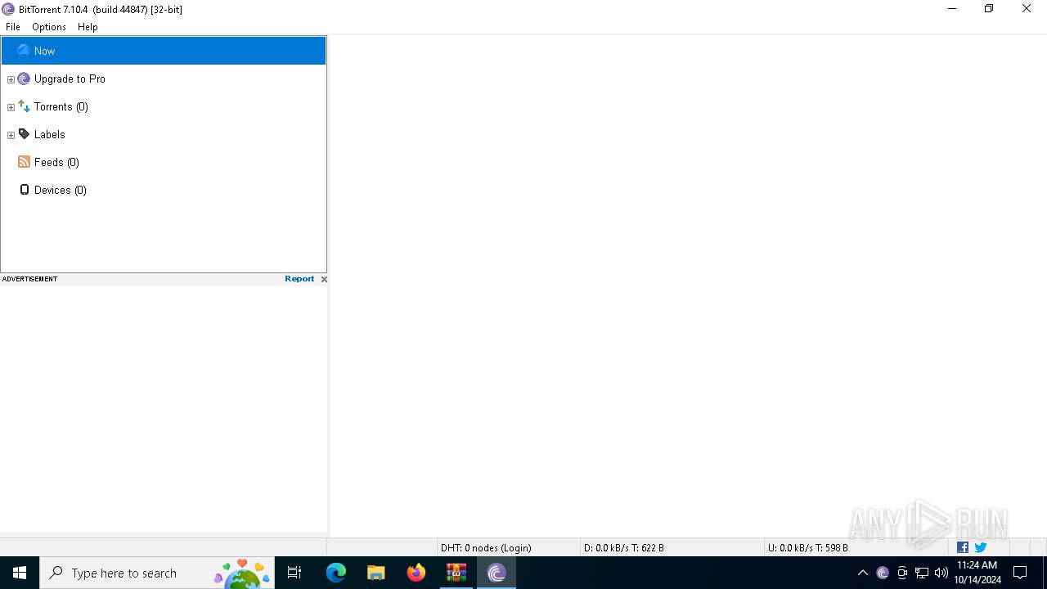The height and width of the screenshot is (589, 1047).
Task: Click the volume speaker tray icon
Action: click(941, 573)
